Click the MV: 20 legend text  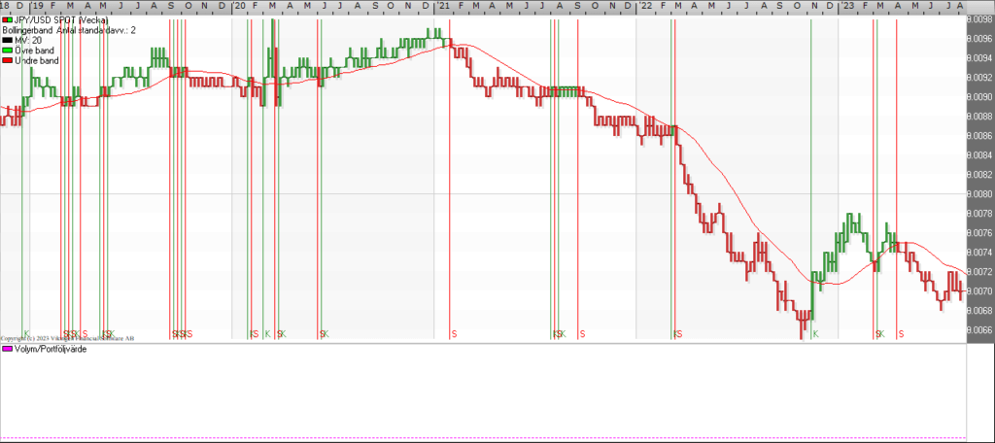[28, 40]
